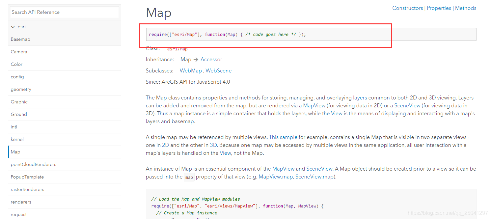Open the View link after 'while the'
The height and width of the screenshot is (219, 491).
(337, 114)
